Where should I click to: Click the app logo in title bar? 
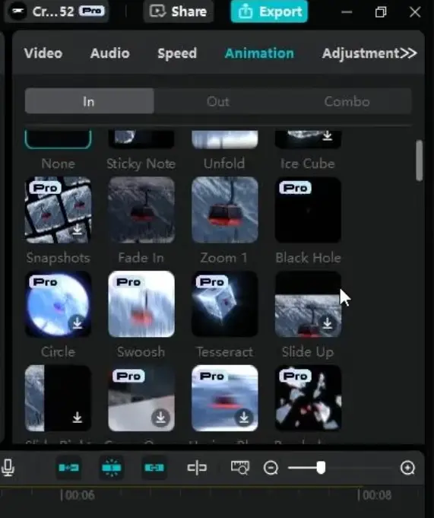(x=17, y=11)
